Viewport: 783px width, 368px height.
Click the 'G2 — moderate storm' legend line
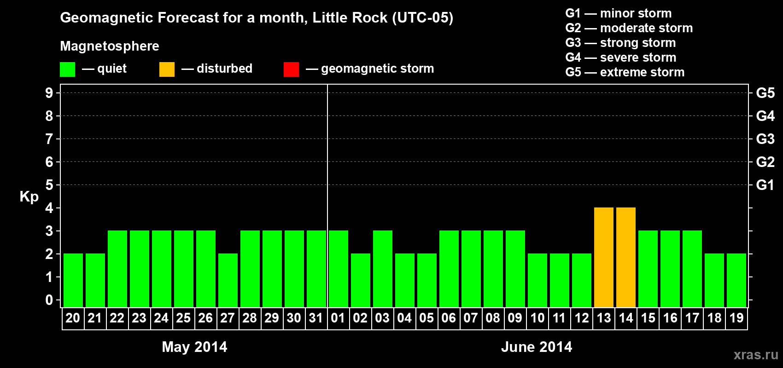pos(629,28)
